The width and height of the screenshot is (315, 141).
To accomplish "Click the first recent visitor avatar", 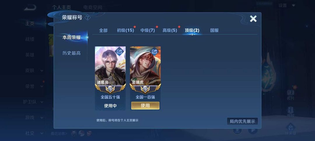I will pyautogui.click(x=74, y=133).
